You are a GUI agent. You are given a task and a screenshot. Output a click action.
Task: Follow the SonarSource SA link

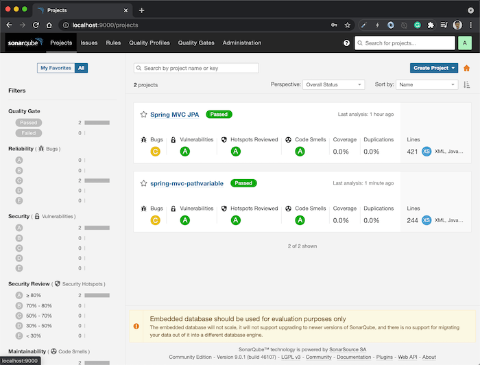tap(348, 349)
